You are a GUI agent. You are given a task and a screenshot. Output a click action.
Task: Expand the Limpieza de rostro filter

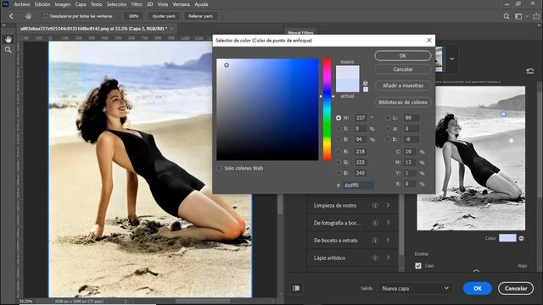389,205
